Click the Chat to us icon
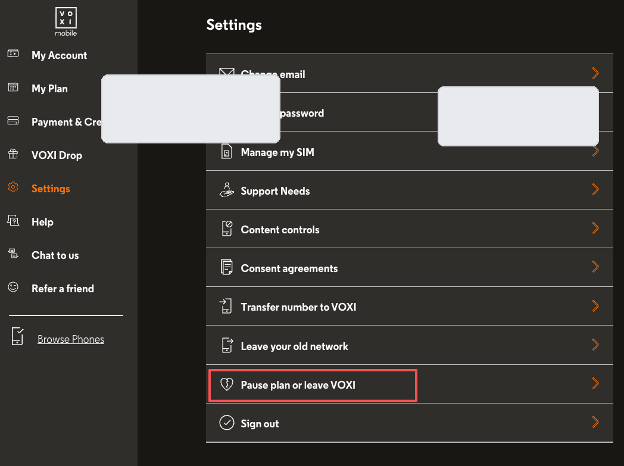 13,254
